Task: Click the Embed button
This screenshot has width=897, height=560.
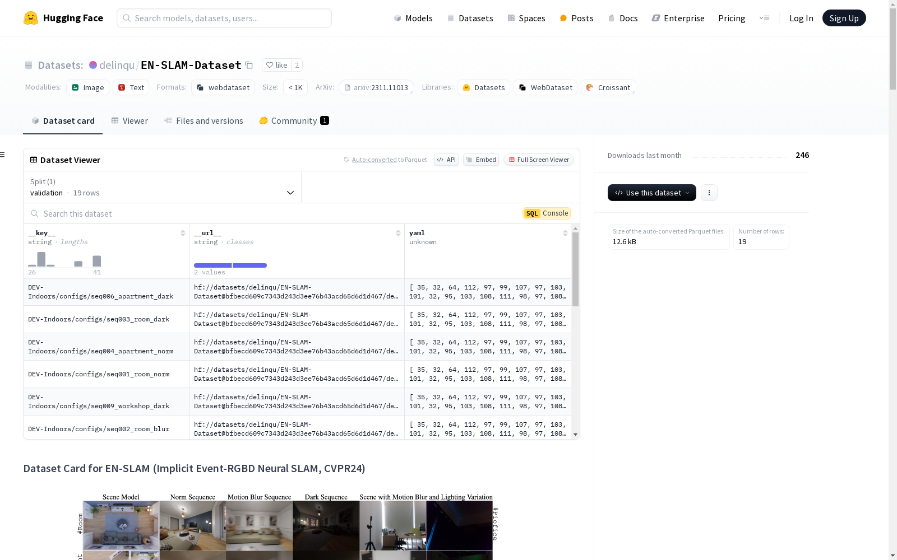Action: (481, 160)
